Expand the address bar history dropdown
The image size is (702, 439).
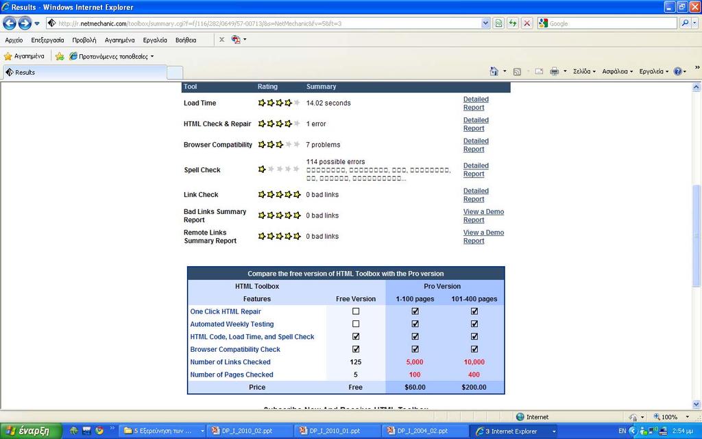(x=485, y=23)
